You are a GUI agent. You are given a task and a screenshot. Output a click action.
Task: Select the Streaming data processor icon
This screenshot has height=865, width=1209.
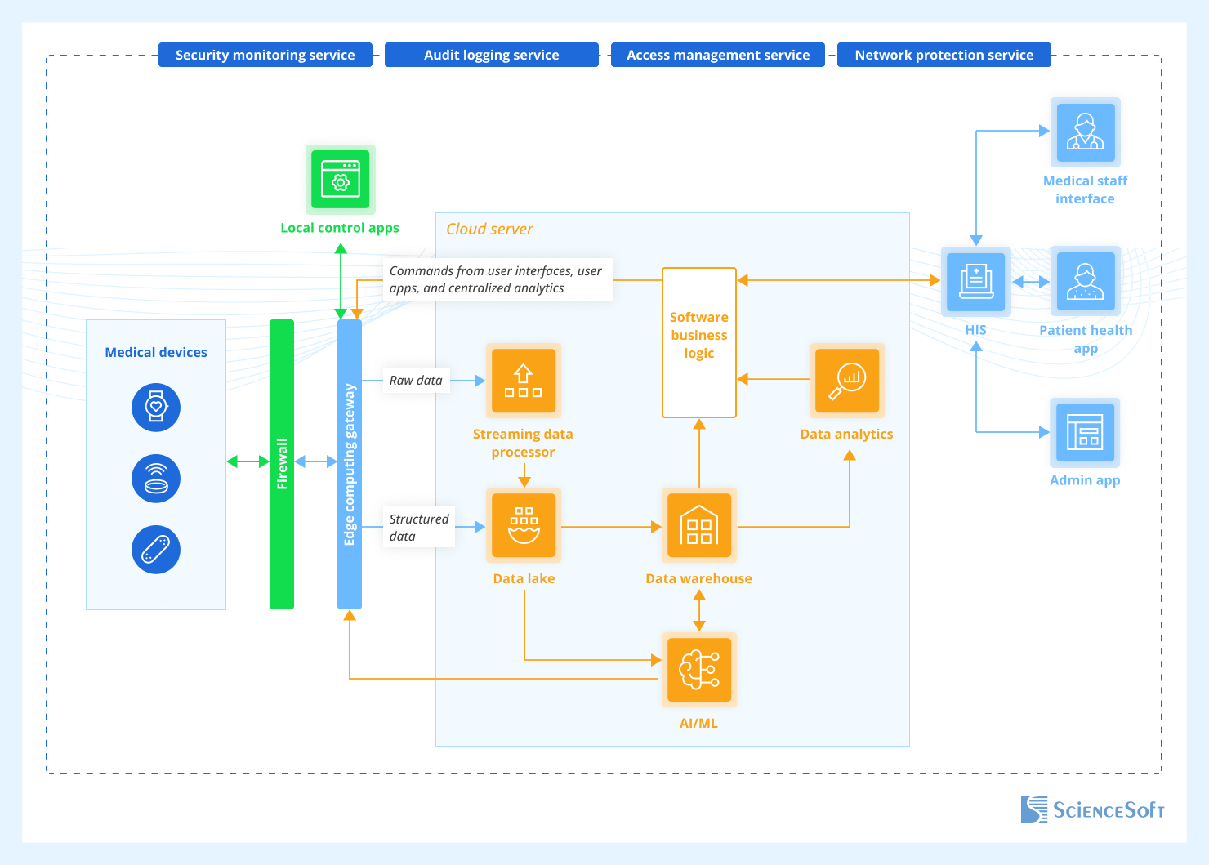pos(523,381)
